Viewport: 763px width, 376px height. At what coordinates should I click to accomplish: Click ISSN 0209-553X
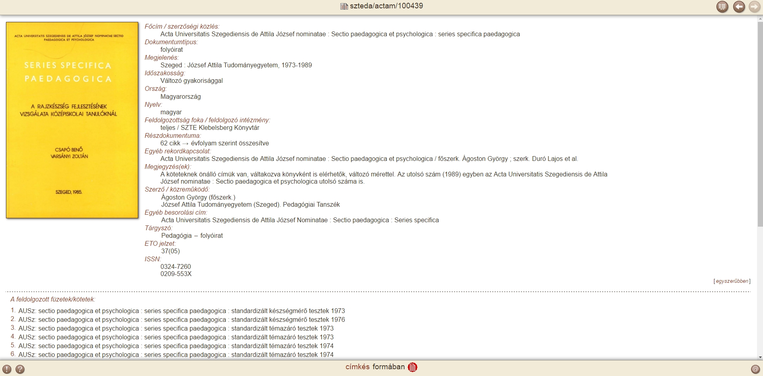click(176, 274)
